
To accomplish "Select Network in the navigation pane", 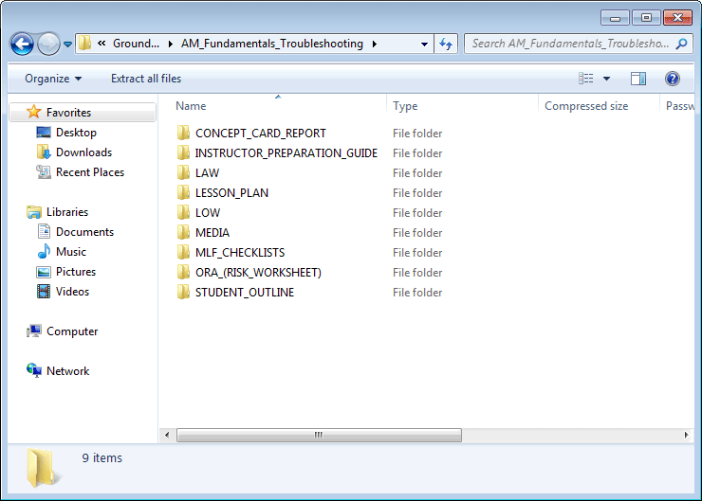I will pyautogui.click(x=67, y=371).
